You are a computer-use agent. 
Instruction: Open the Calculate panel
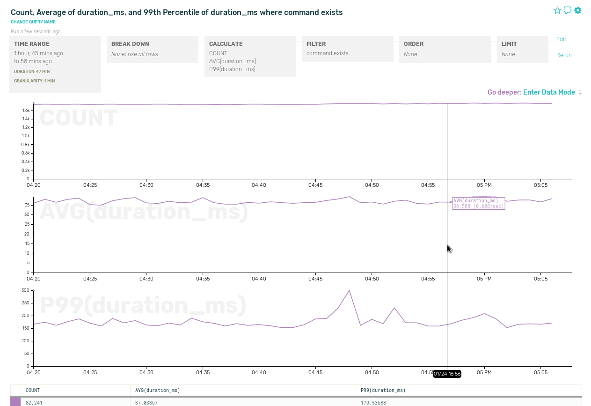pyautogui.click(x=250, y=57)
